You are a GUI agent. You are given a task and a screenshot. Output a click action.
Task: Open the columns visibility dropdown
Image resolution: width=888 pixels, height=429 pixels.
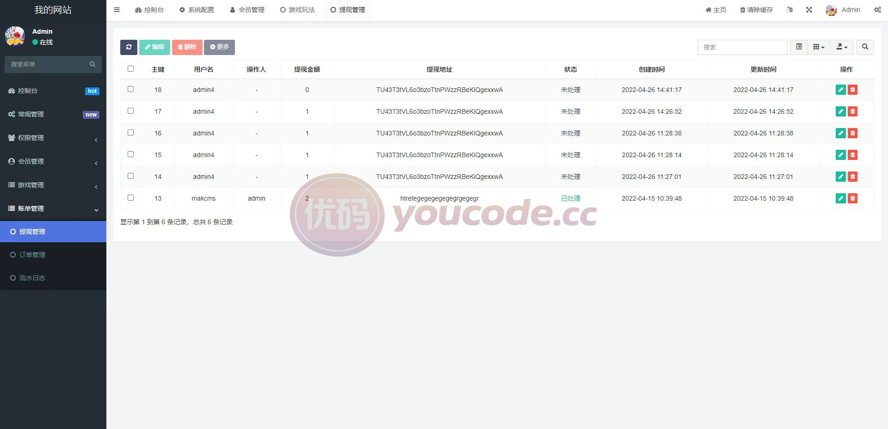tap(819, 47)
